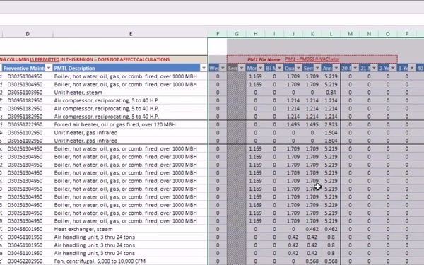Select the 0.84 value cell
Image resolution: width=424 pixels, height=265 pixels.
331,93
